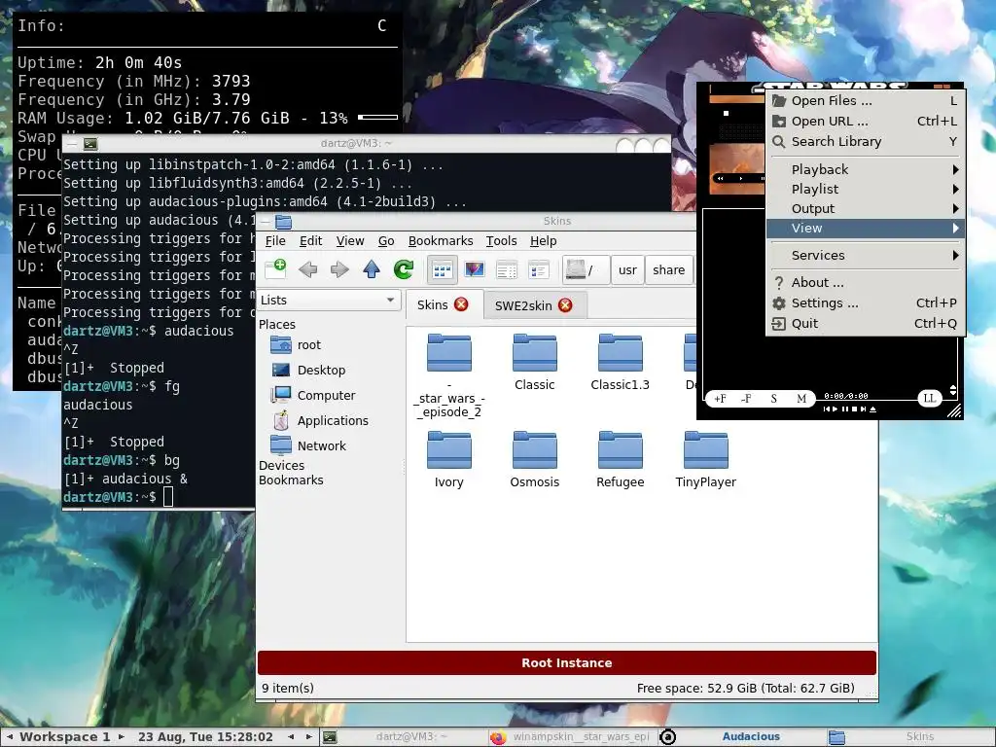Close the SWE2skin tab with its red X
Image resolution: width=996 pixels, height=747 pixels.
[565, 305]
